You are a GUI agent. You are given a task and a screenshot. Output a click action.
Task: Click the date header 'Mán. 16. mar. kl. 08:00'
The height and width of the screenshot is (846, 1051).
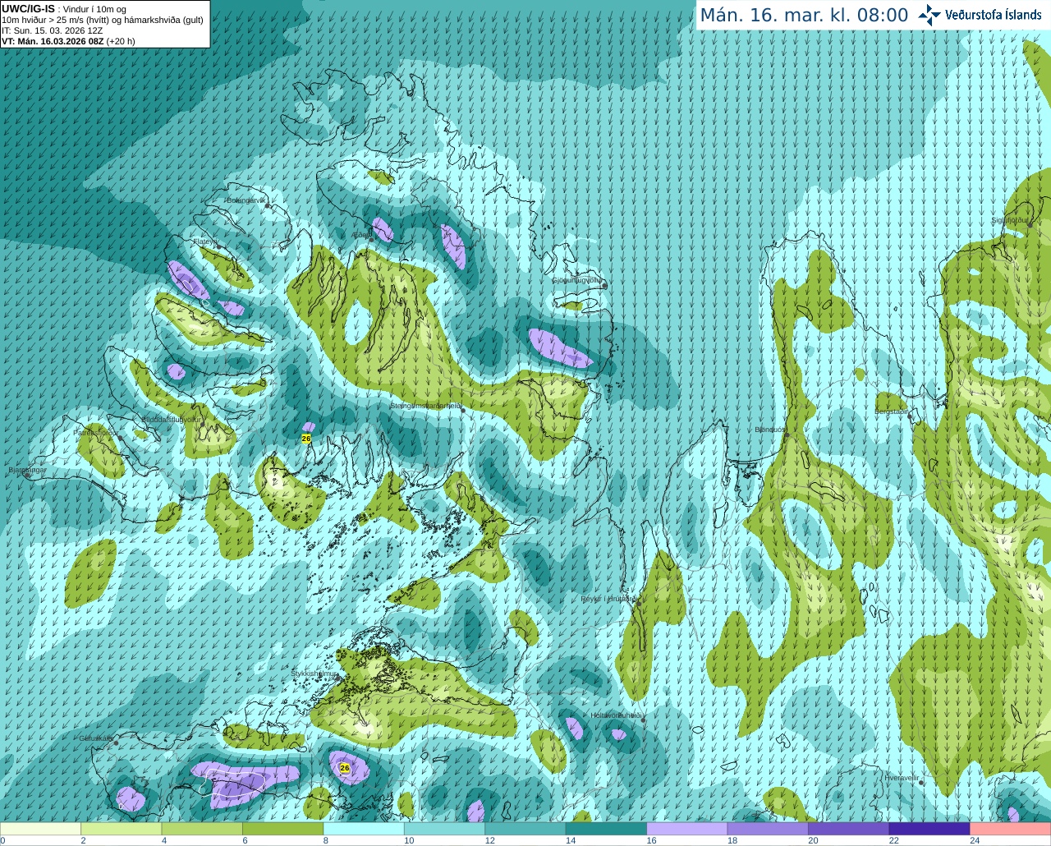(x=804, y=16)
